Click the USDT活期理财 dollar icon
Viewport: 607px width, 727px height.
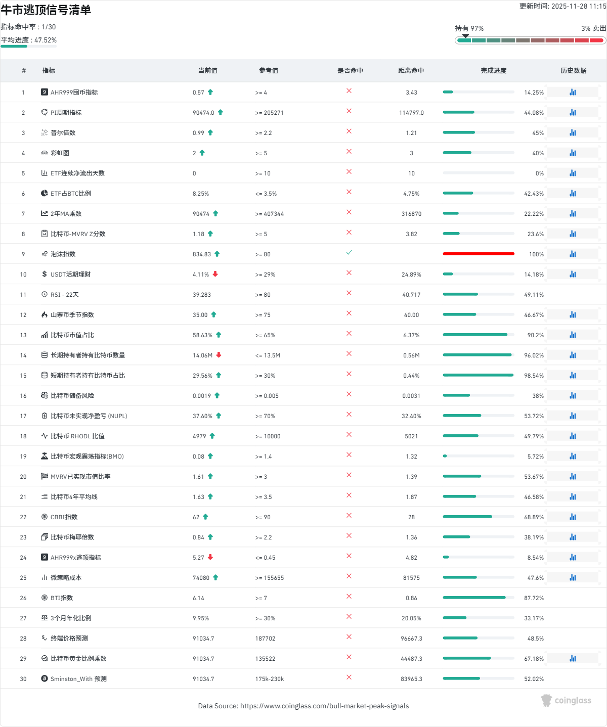point(45,274)
